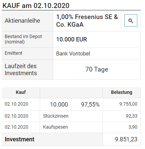Select the Kauf column header

[21, 92]
